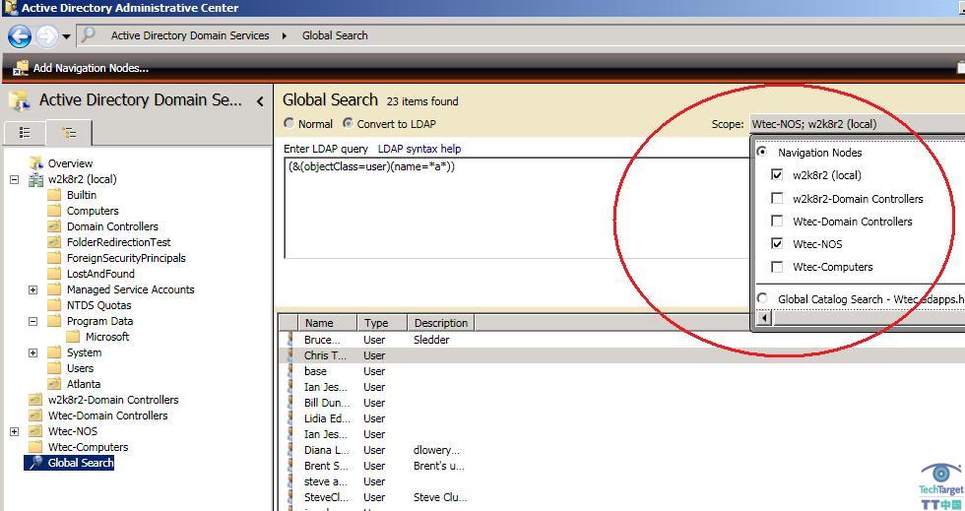Image resolution: width=965 pixels, height=511 pixels.
Task: Click the user icon beside Bruce...
Action: pyautogui.click(x=289, y=340)
